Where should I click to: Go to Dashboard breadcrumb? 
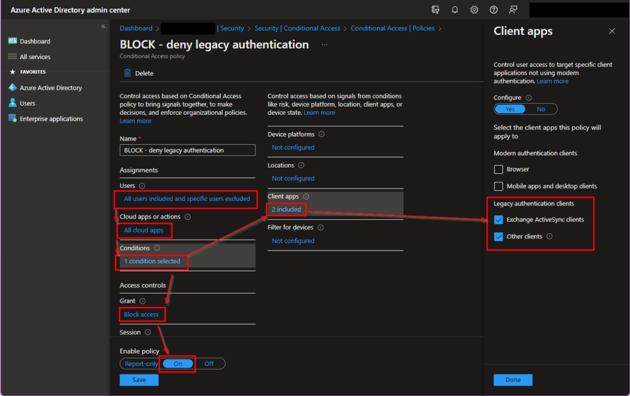click(136, 28)
